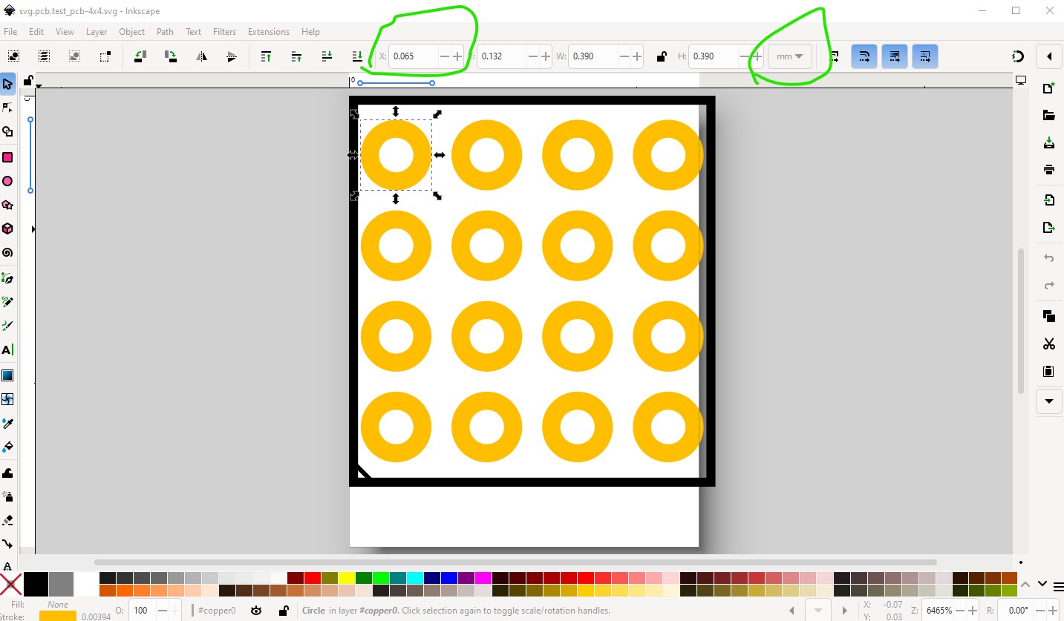The width and height of the screenshot is (1064, 621).
Task: Toggle width and height lock ratio
Action: click(661, 56)
